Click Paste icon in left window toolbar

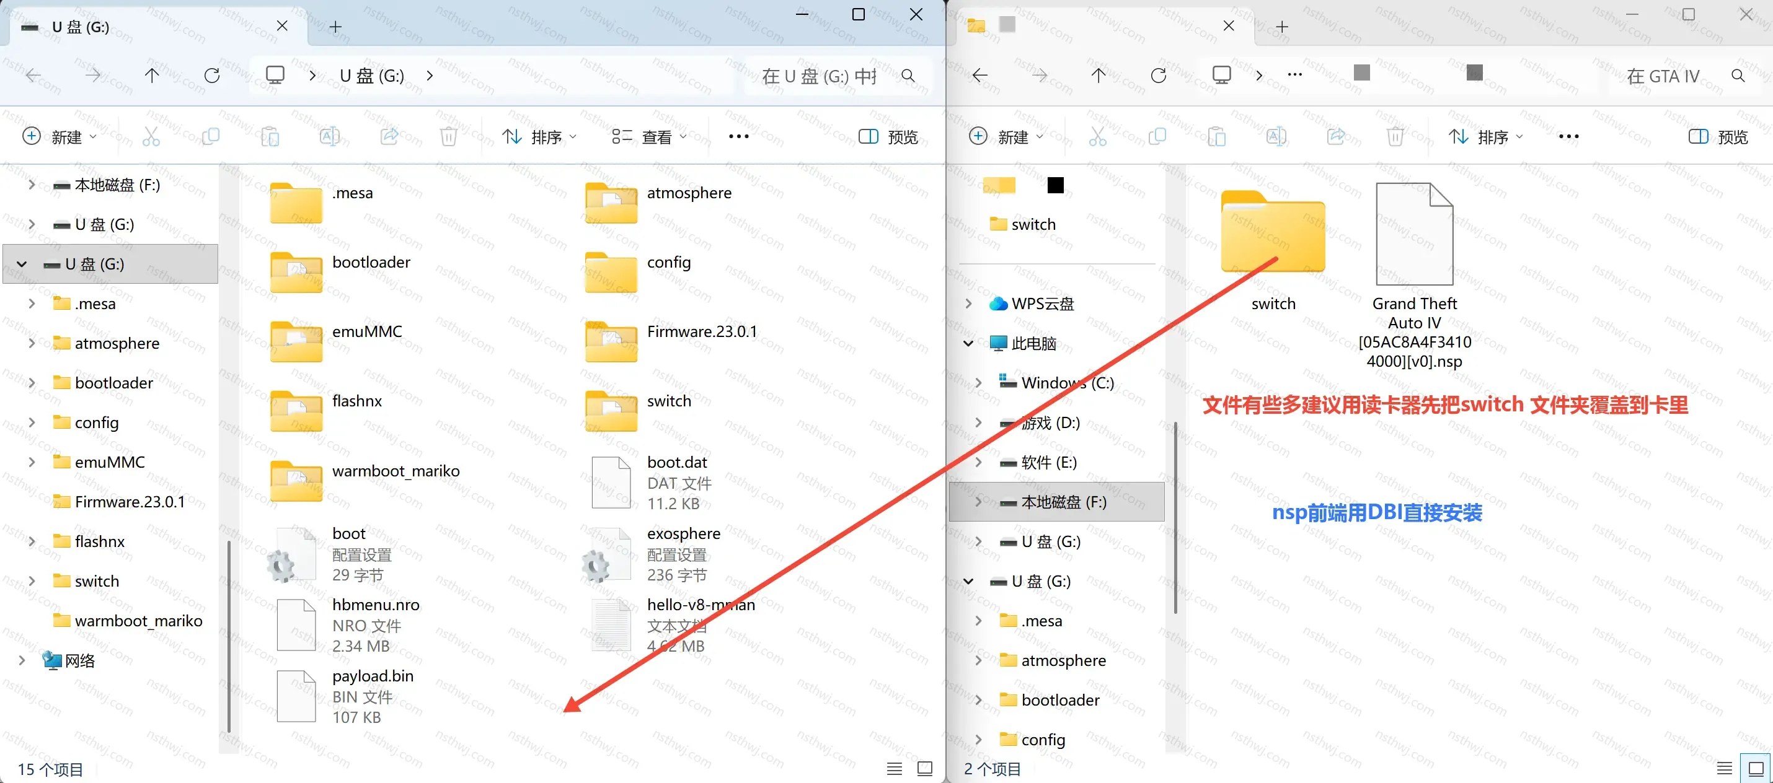(270, 136)
